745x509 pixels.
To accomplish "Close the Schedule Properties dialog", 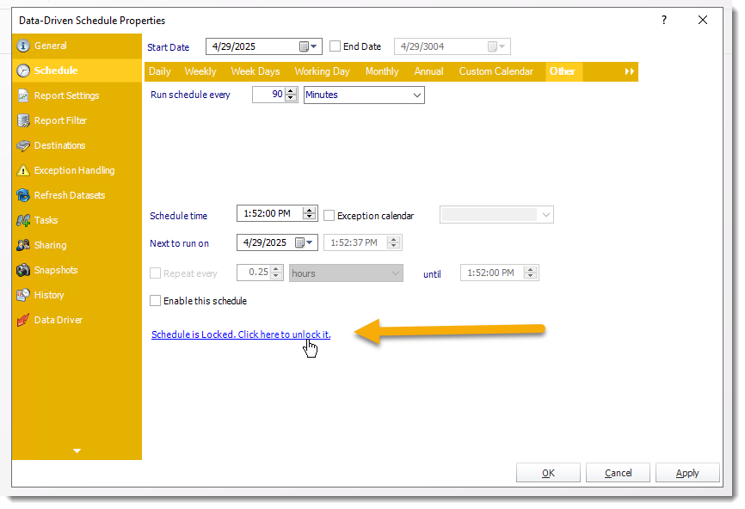I will click(x=703, y=20).
